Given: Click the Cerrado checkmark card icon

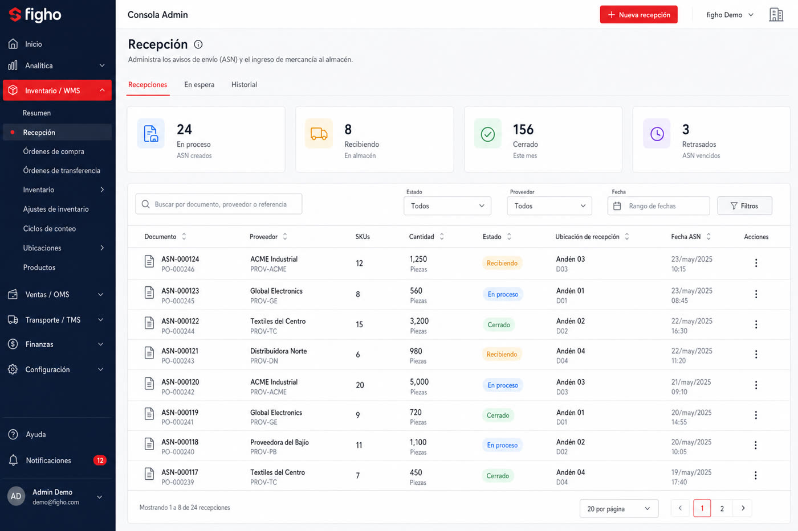Looking at the screenshot, I should [488, 134].
